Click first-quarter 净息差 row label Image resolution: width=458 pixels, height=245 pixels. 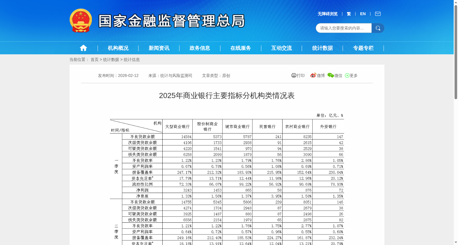click(142, 196)
